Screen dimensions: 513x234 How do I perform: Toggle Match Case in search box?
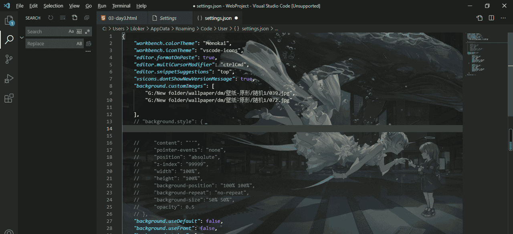[71, 32]
